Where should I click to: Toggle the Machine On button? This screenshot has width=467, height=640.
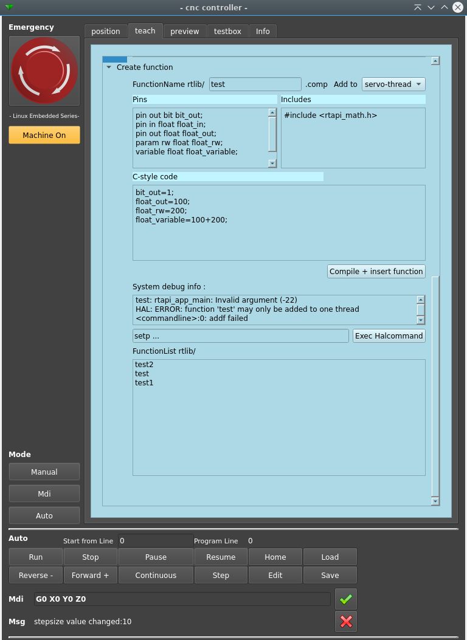click(x=44, y=135)
